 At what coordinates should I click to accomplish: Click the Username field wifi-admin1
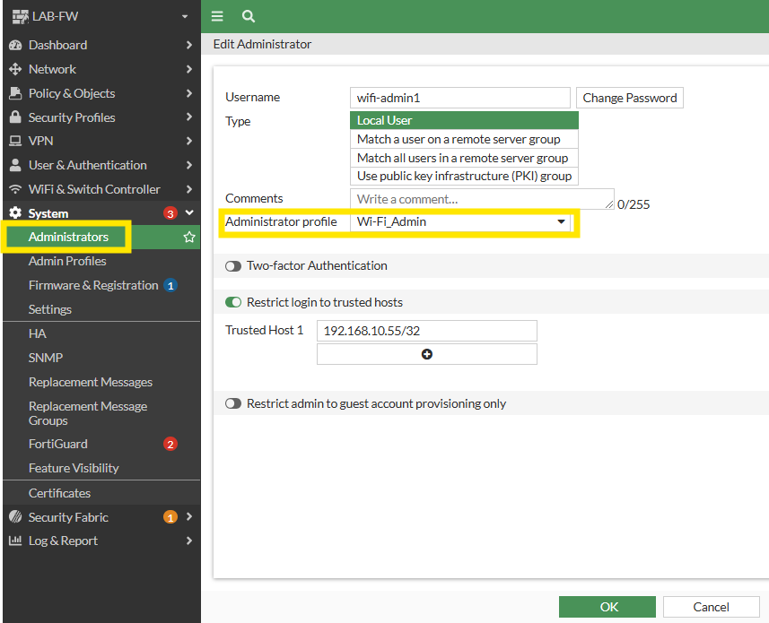pos(460,98)
